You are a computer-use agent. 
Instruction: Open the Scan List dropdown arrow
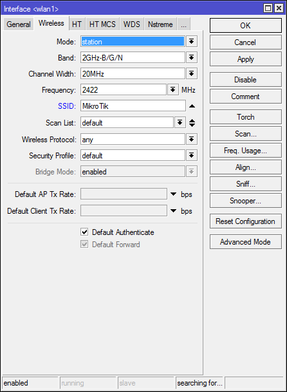[180, 122]
